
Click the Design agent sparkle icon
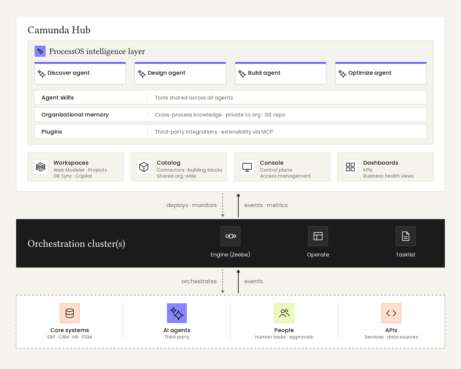[142, 74]
